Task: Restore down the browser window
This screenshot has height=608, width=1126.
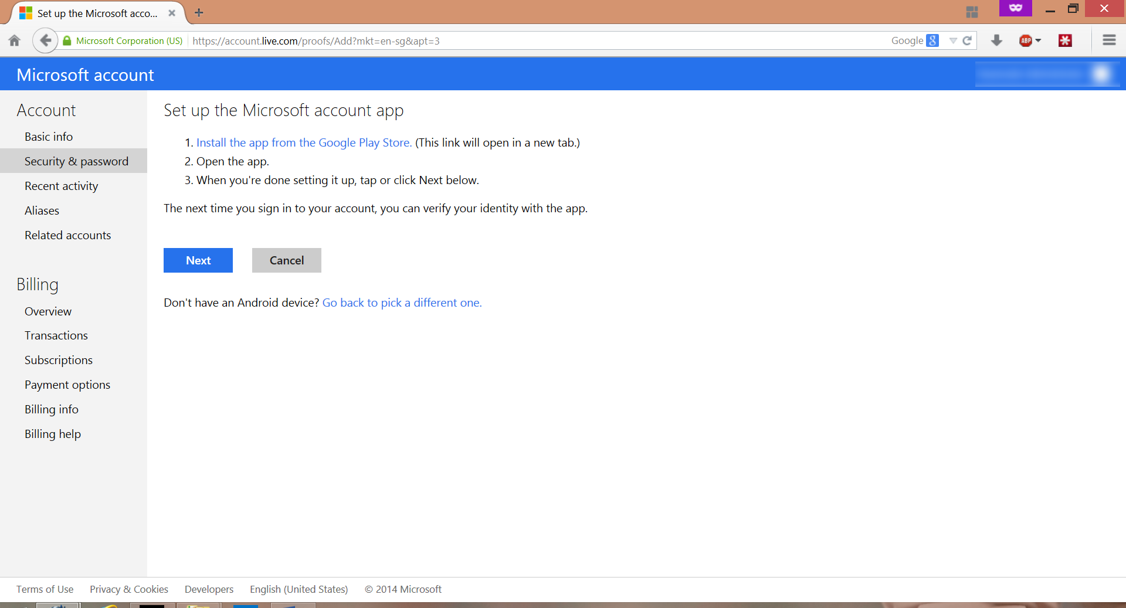Action: (x=1073, y=8)
